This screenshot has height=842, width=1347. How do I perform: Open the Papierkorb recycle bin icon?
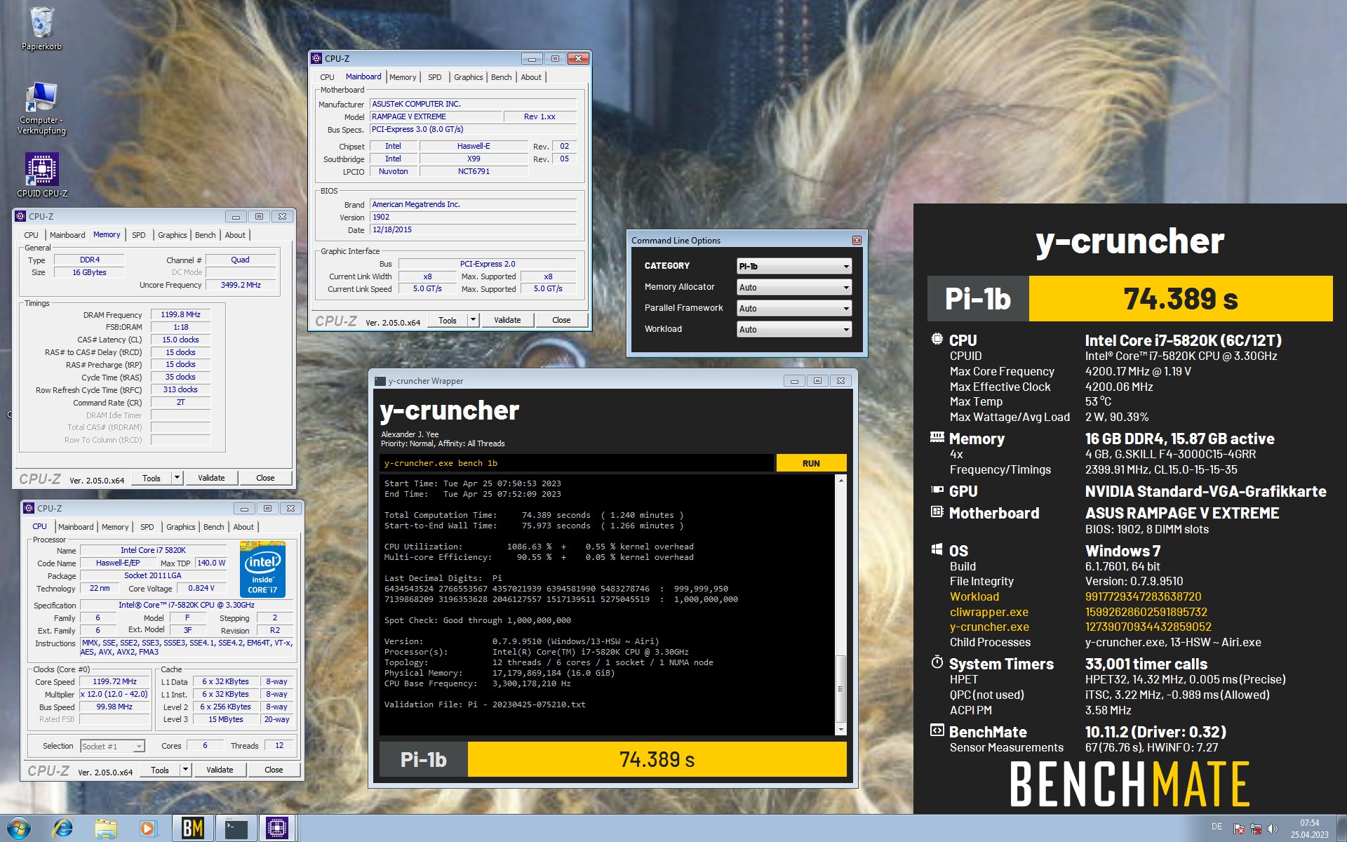point(41,28)
